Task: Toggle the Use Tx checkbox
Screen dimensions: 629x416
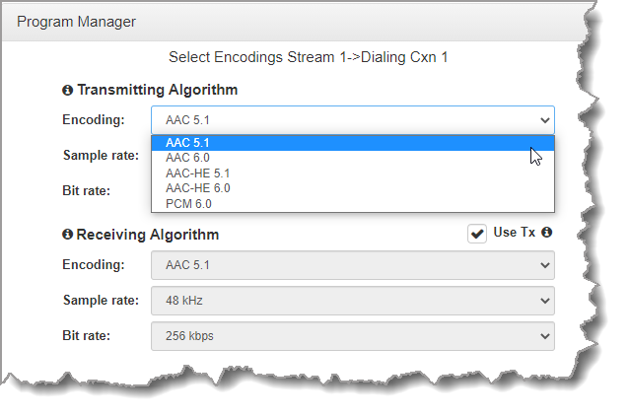Action: point(477,234)
